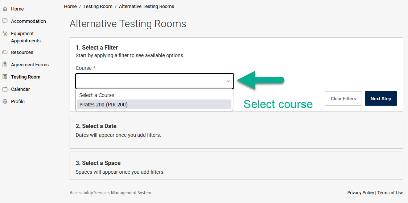Click Alternative Testing Rooms breadcrumb
408x203 pixels.
pyautogui.click(x=147, y=6)
